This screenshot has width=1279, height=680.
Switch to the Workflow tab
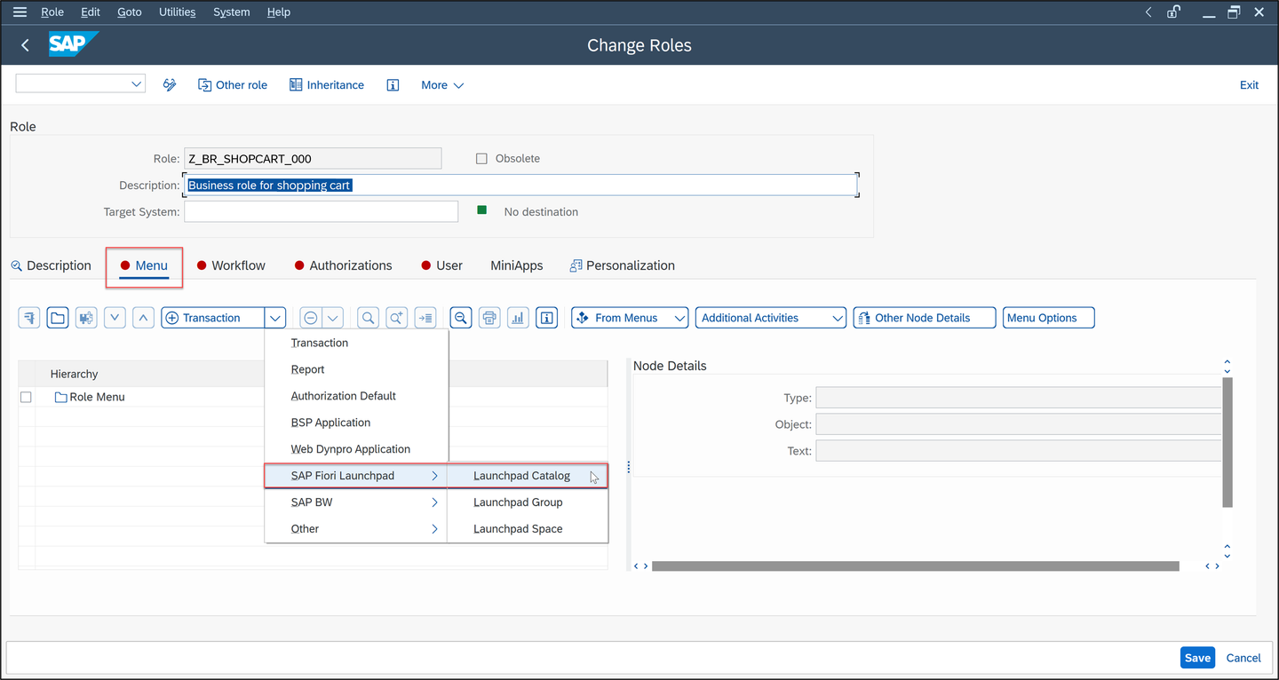231,265
